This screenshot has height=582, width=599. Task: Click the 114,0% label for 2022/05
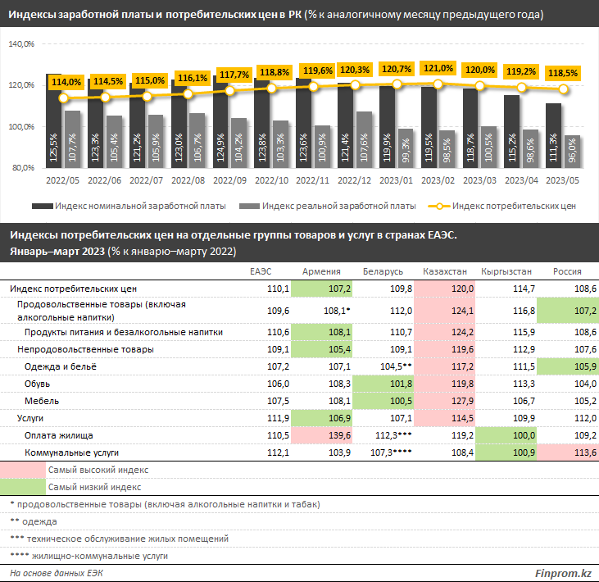66,82
